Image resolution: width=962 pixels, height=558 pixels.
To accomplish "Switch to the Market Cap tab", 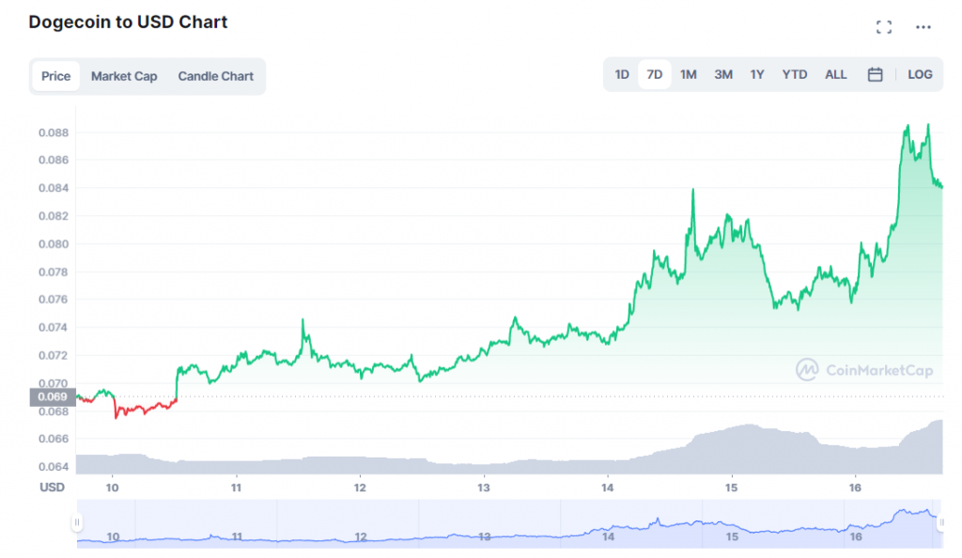I will 124,76.
